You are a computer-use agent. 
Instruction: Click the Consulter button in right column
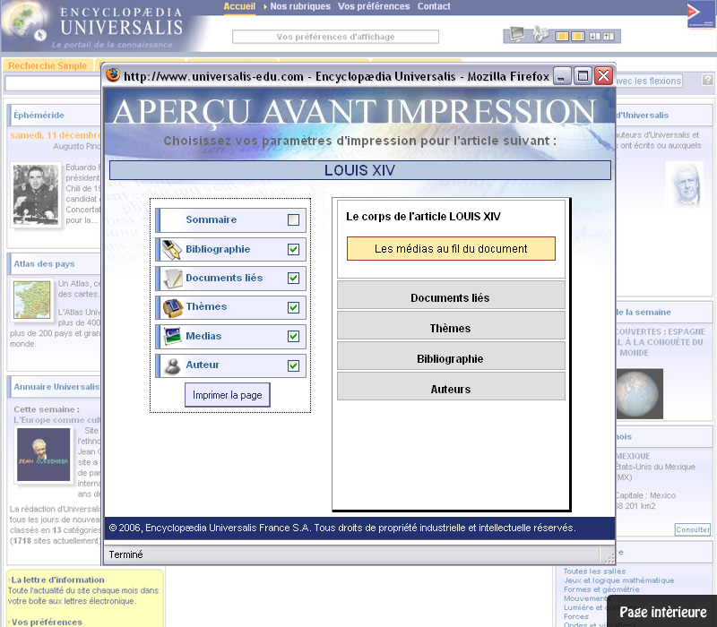692,529
